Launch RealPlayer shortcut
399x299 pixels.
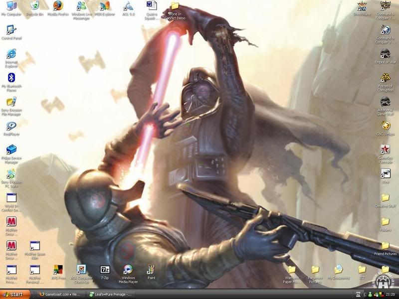(x=11, y=129)
